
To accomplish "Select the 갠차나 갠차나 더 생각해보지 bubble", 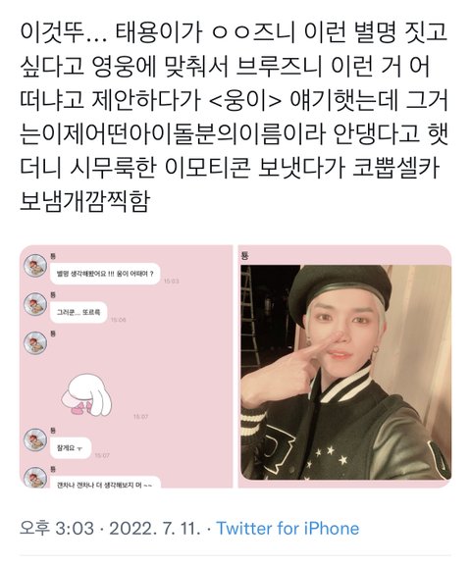I will (x=105, y=483).
